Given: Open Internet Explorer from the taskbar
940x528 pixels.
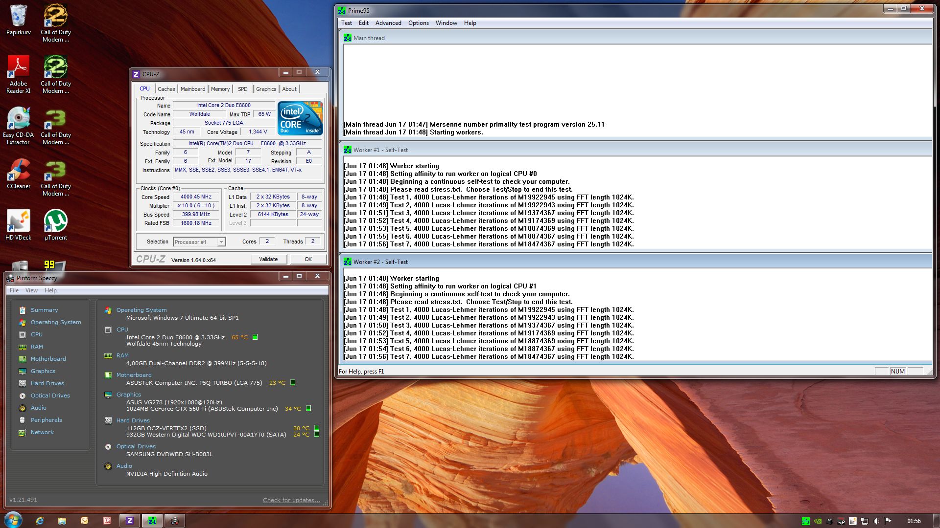Looking at the screenshot, I should point(40,521).
